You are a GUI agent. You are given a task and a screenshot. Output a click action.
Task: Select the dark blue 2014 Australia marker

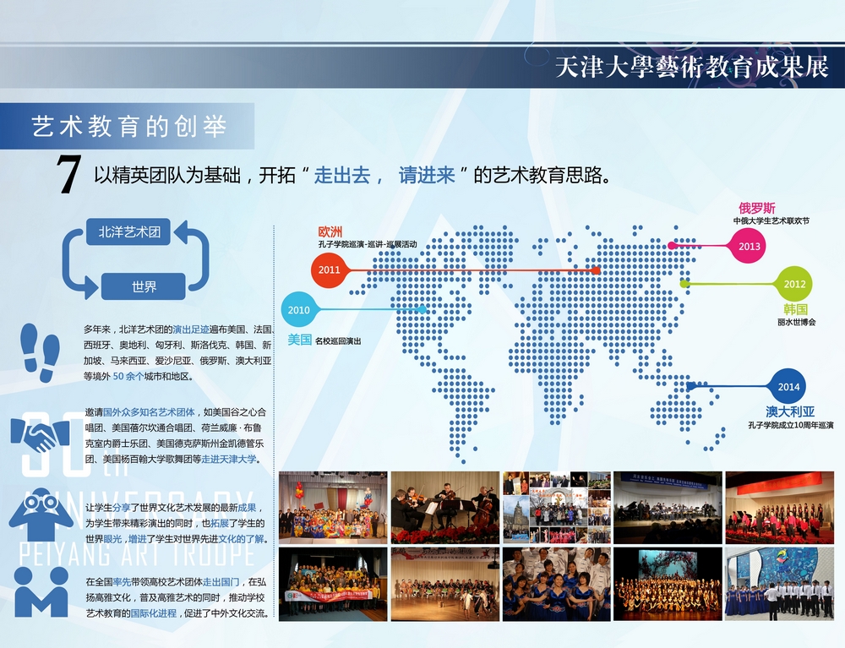tap(788, 387)
